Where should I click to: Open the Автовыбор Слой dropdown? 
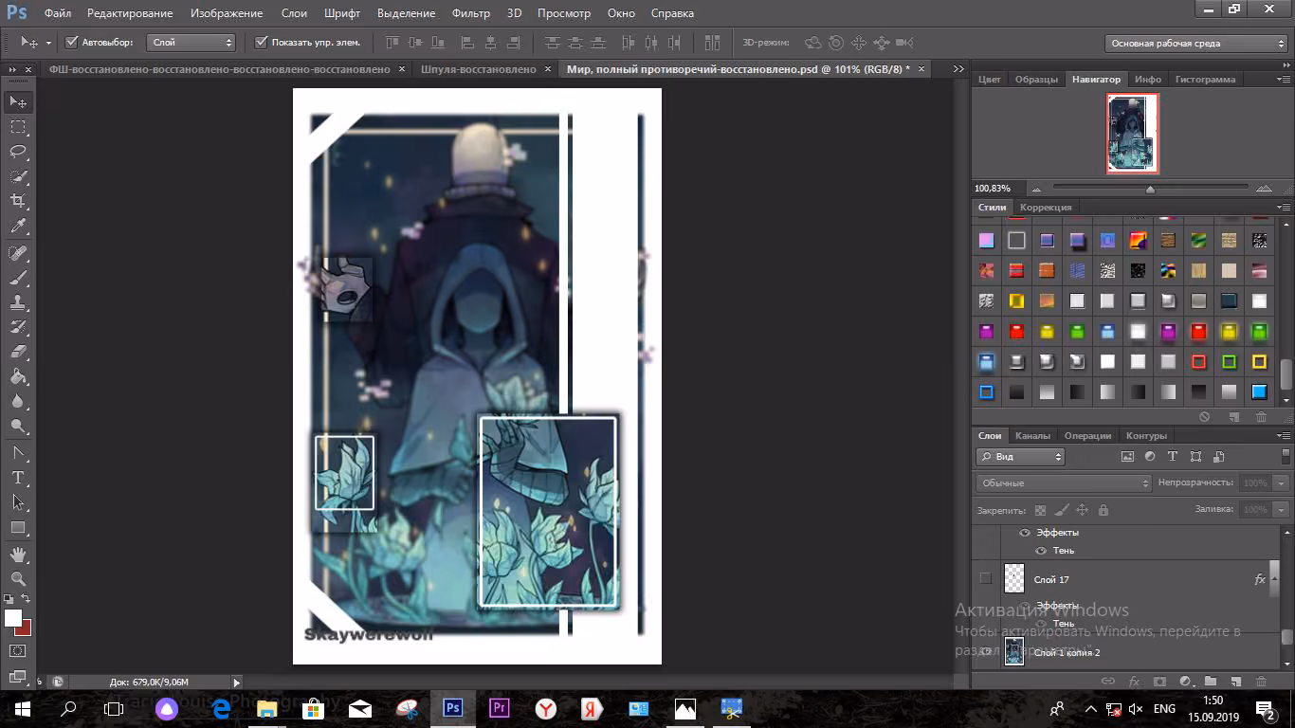pyautogui.click(x=192, y=43)
